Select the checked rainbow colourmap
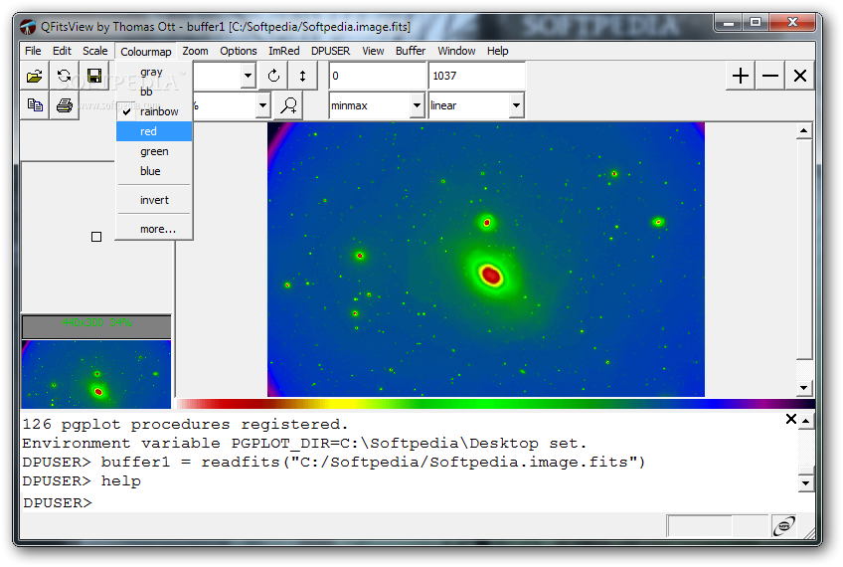Image resolution: width=843 pixels, height=567 pixels. click(x=154, y=111)
